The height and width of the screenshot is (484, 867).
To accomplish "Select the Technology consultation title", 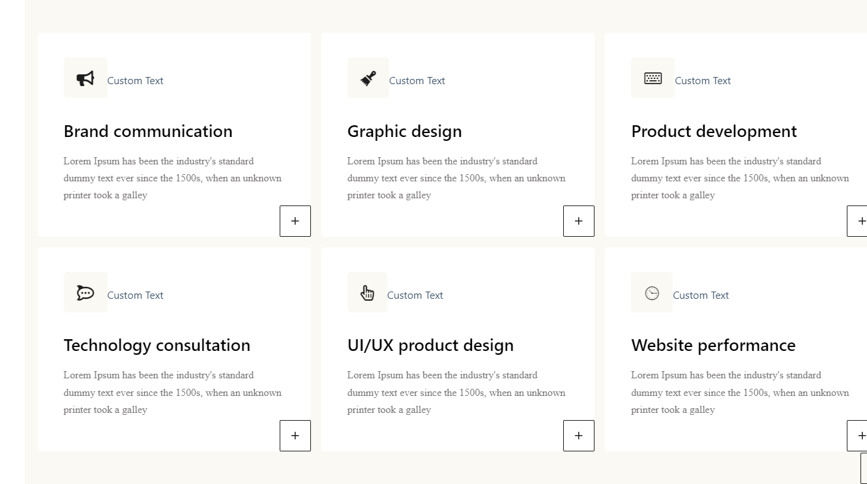I will [157, 345].
